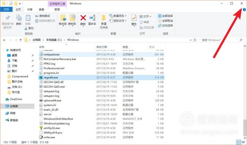This screenshot has height=145, width=247.
Task: Click the Copy icon in the ribbon
Action: pyautogui.click(x=19, y=18)
